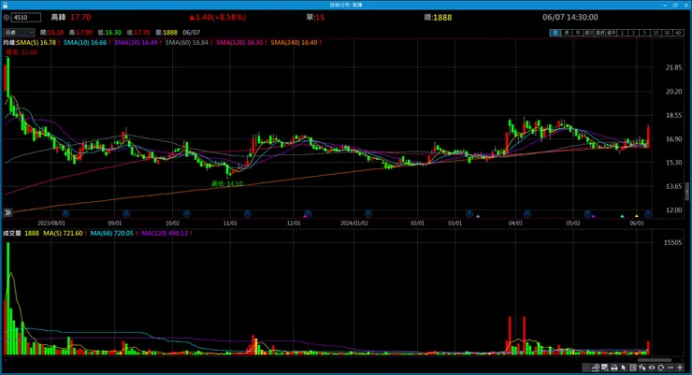Click the price change ▲1.40(+8.58%) text

click(217, 17)
